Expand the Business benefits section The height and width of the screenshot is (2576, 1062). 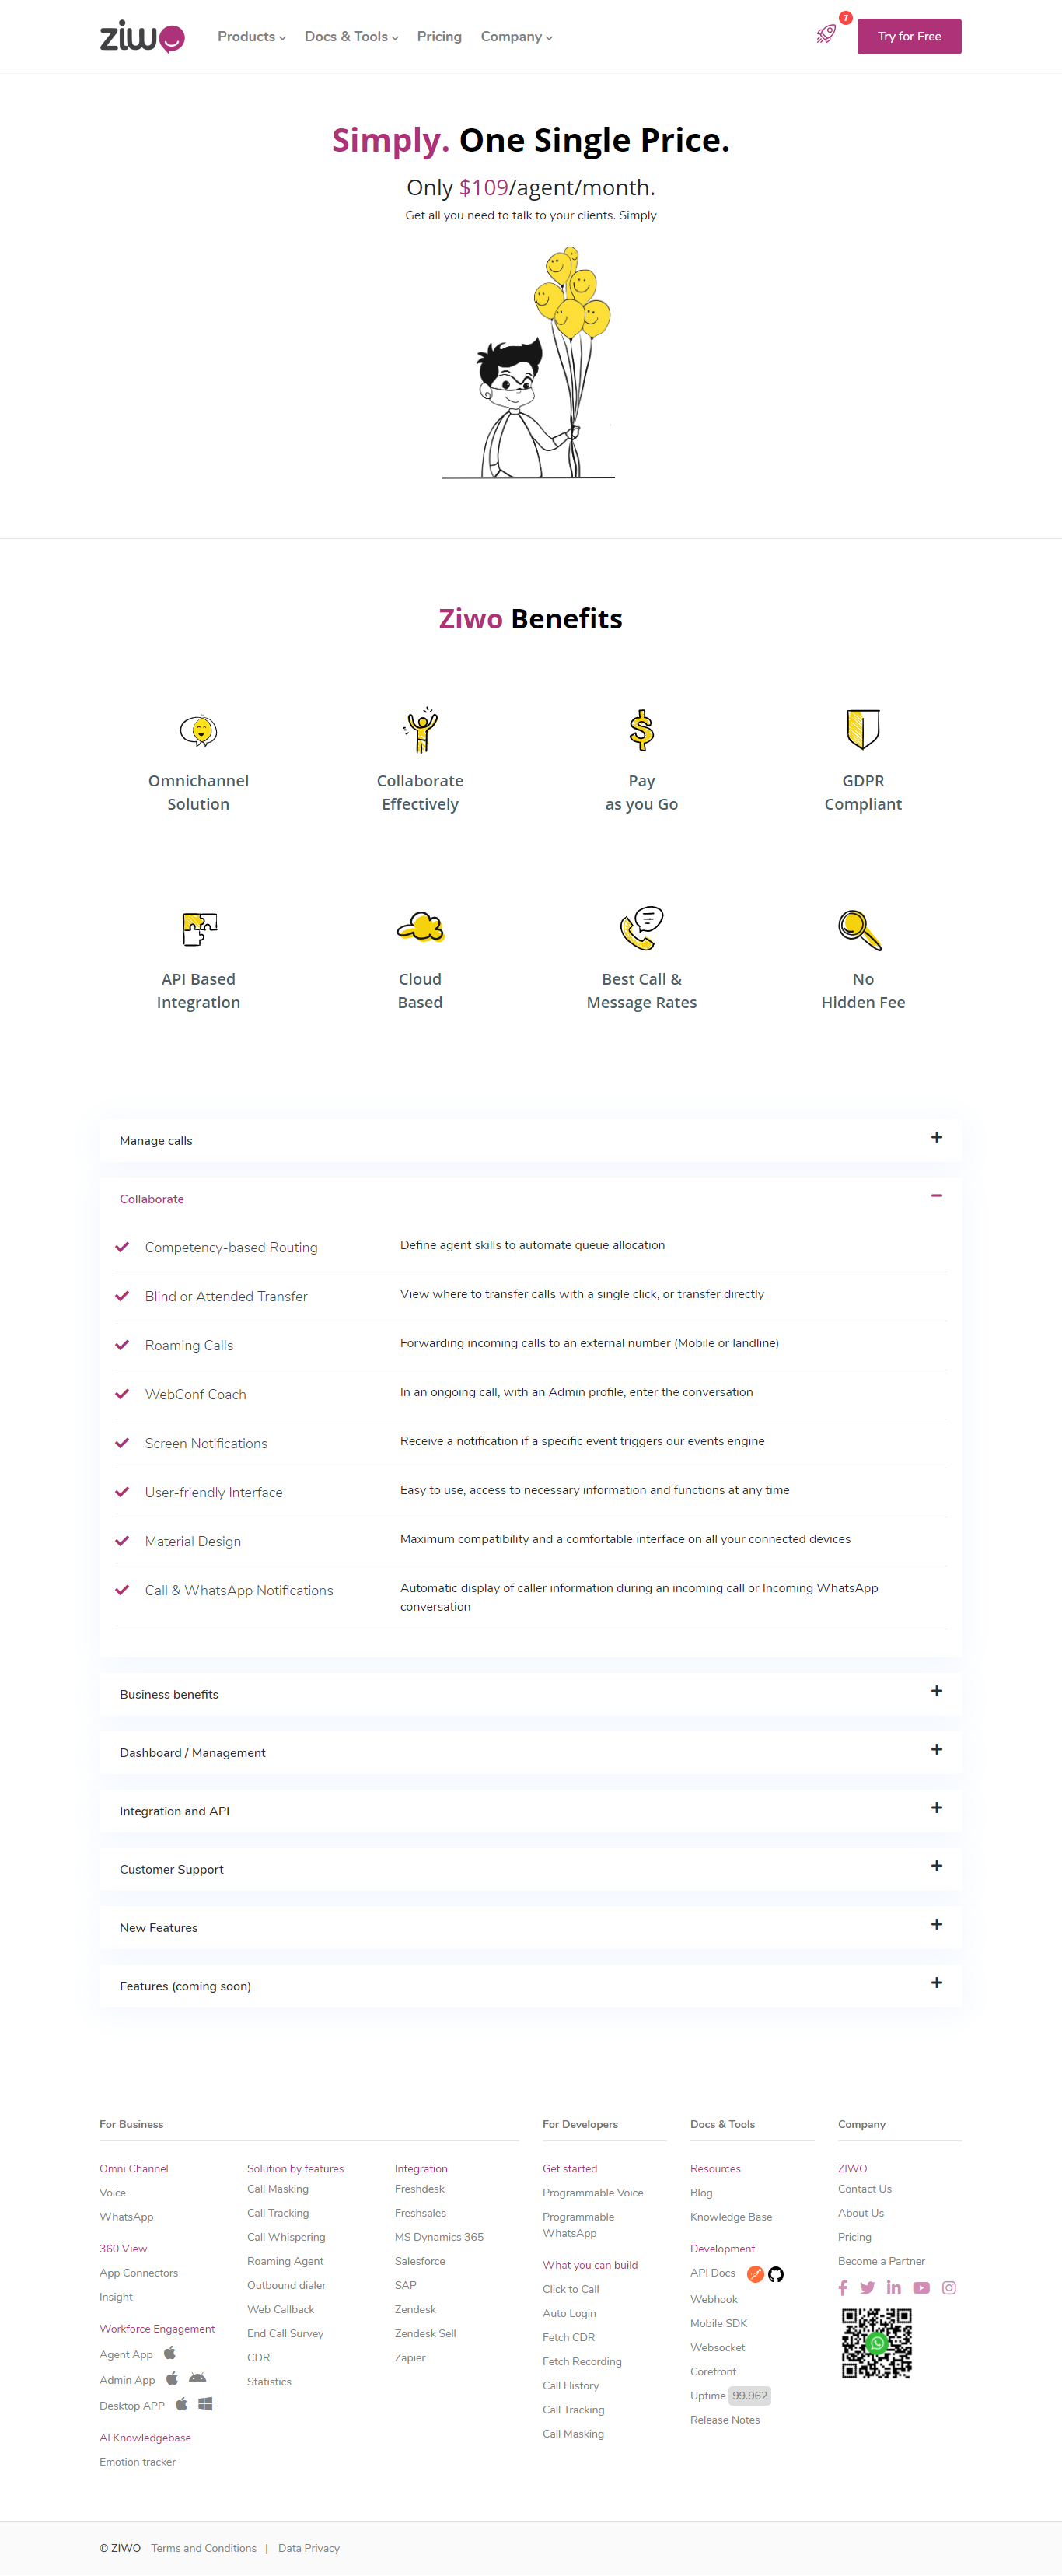click(531, 1694)
